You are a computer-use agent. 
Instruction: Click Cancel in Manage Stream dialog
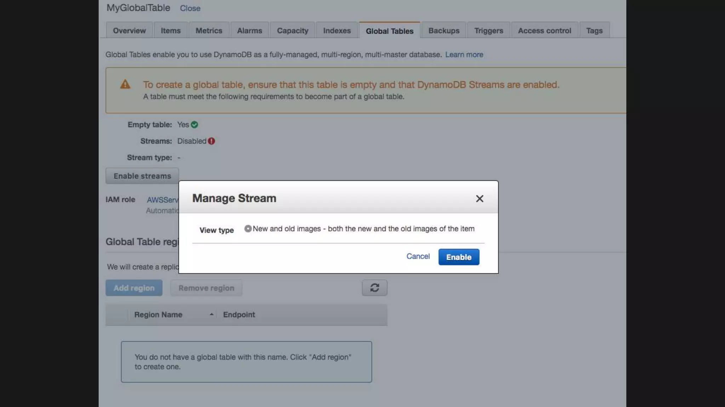tap(418, 256)
